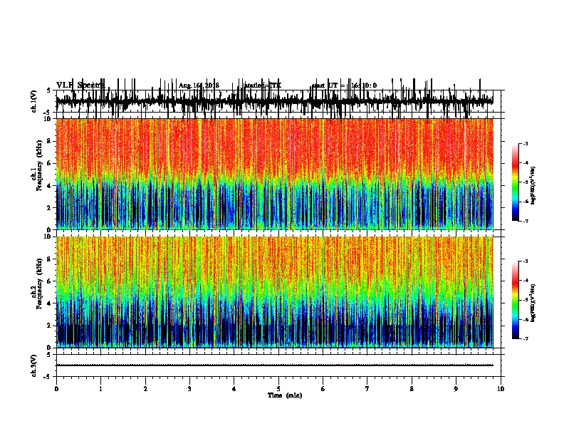Click the "5" tick on ch.3(V) axis

point(49,354)
